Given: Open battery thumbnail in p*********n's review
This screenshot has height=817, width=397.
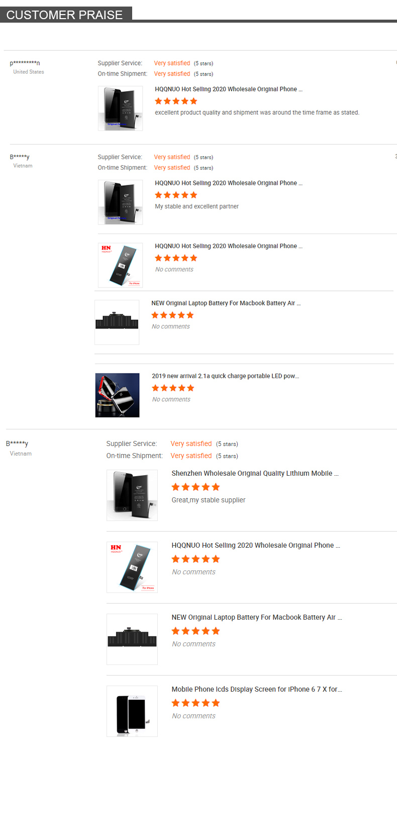Looking at the screenshot, I should (120, 108).
